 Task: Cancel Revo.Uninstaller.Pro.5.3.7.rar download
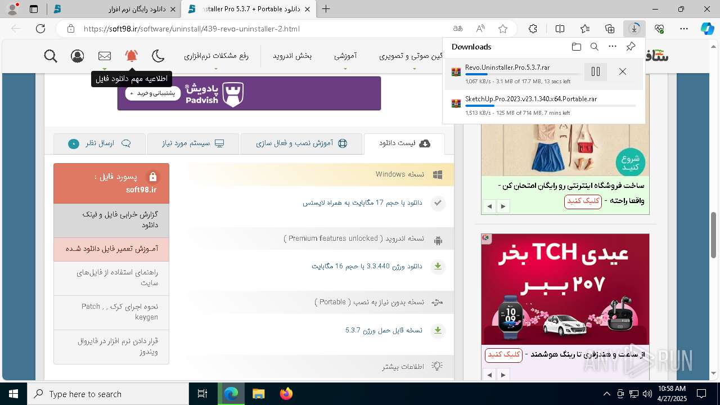coord(623,71)
